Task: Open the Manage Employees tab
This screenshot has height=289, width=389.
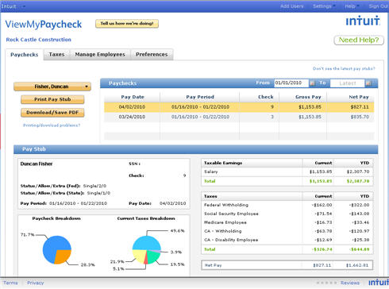Action: pyautogui.click(x=100, y=54)
